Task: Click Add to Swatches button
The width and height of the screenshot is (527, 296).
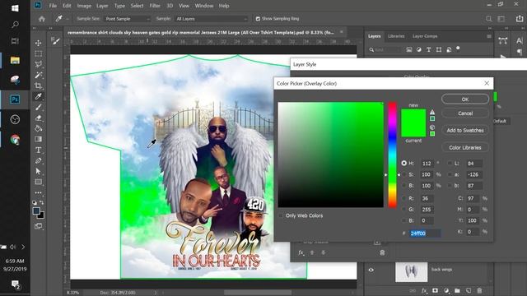Action: [x=465, y=130]
